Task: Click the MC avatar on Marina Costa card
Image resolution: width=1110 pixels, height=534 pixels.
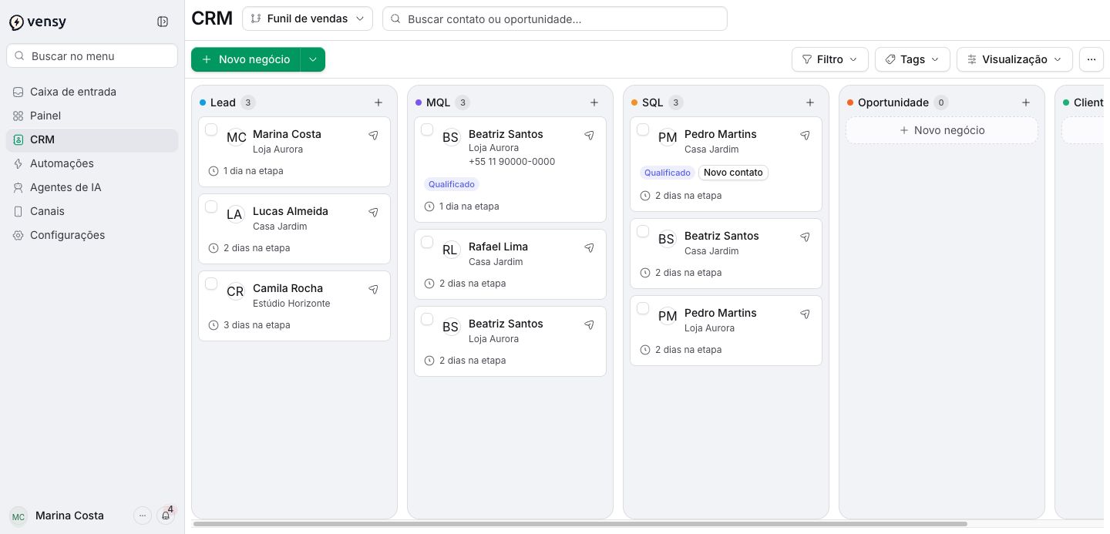Action: 236,137
